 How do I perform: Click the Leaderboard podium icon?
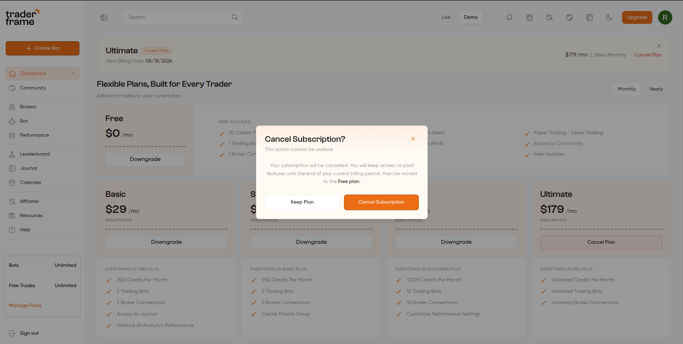[12, 154]
